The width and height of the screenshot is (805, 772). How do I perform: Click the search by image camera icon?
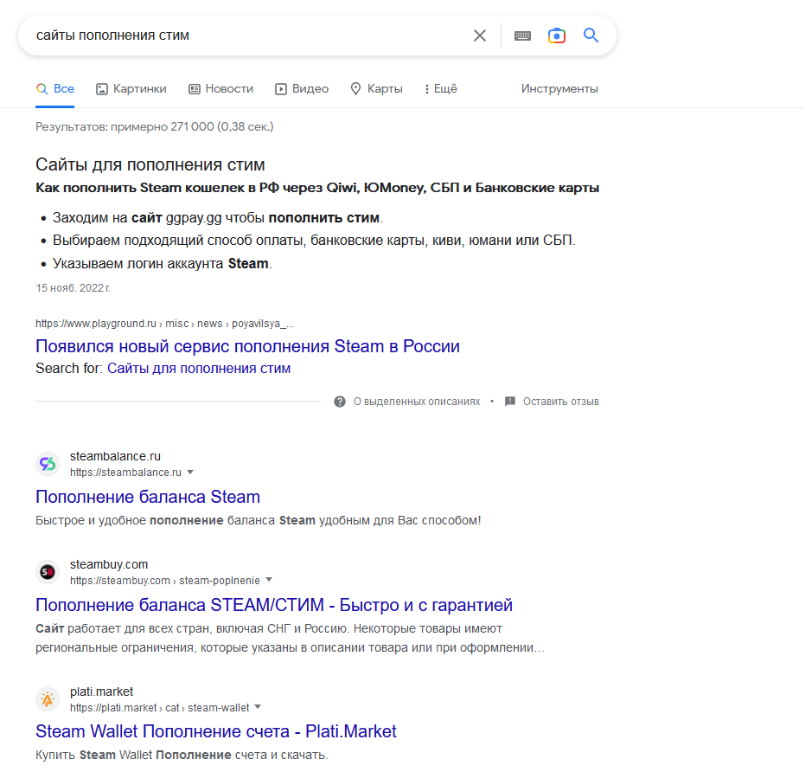[557, 35]
